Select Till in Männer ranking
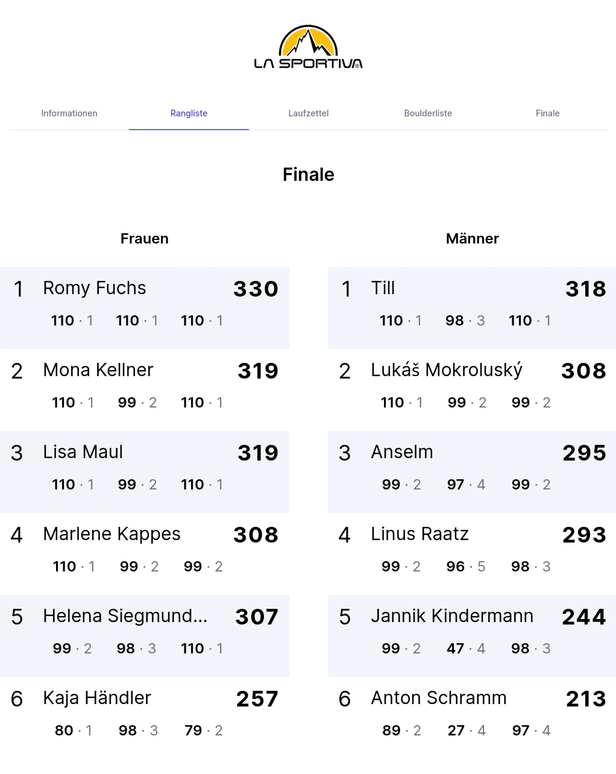 click(x=472, y=308)
